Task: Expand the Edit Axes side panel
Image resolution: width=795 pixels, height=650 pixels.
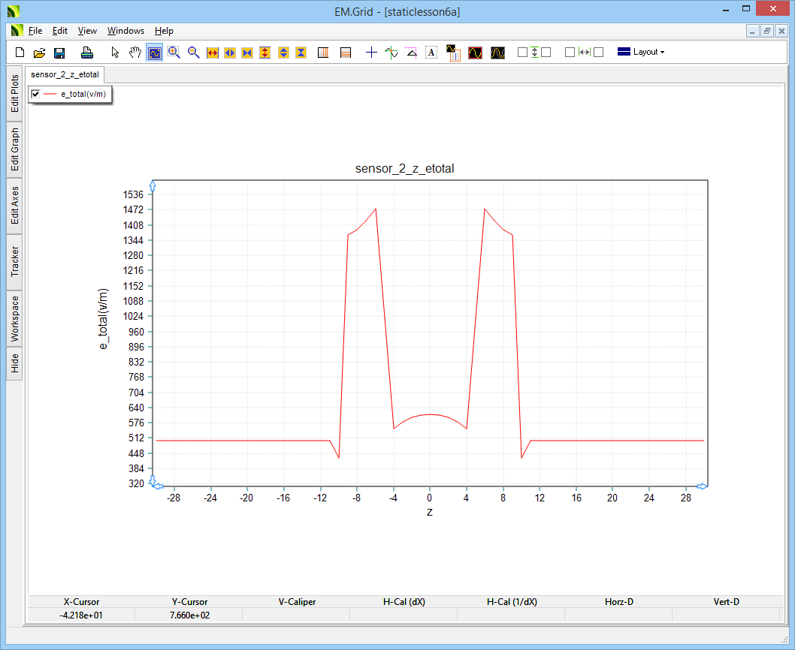Action: (14, 206)
